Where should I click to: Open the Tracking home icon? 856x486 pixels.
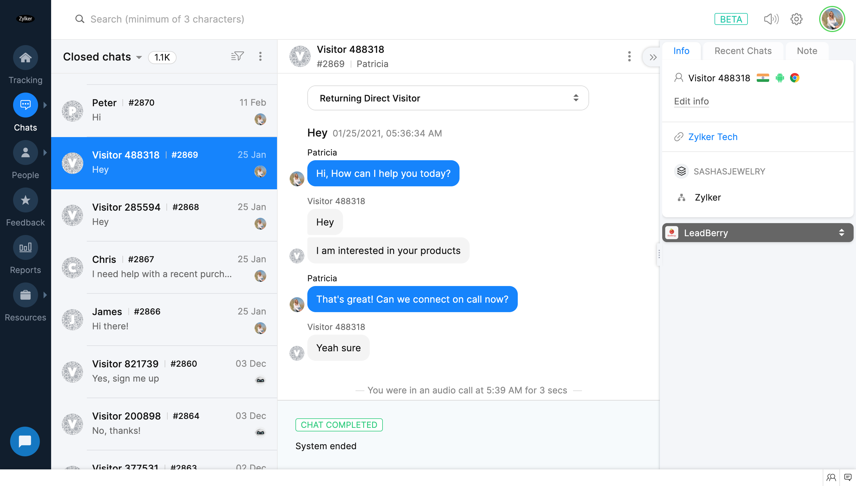coord(26,58)
